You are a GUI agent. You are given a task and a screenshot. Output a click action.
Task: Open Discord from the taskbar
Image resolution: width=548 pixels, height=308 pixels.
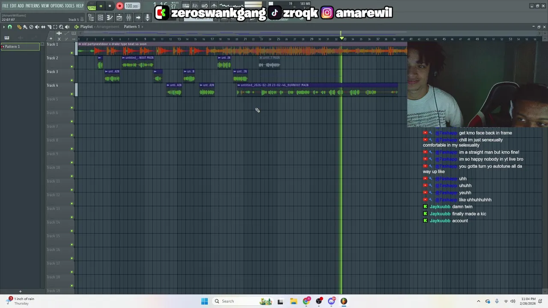point(331,301)
